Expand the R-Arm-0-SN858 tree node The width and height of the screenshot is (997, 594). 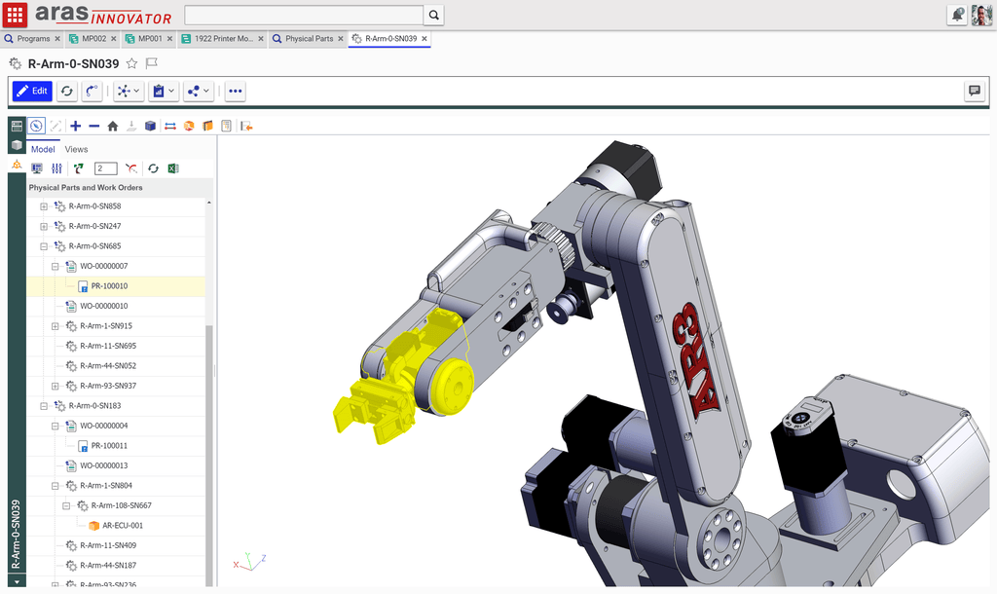point(43,206)
